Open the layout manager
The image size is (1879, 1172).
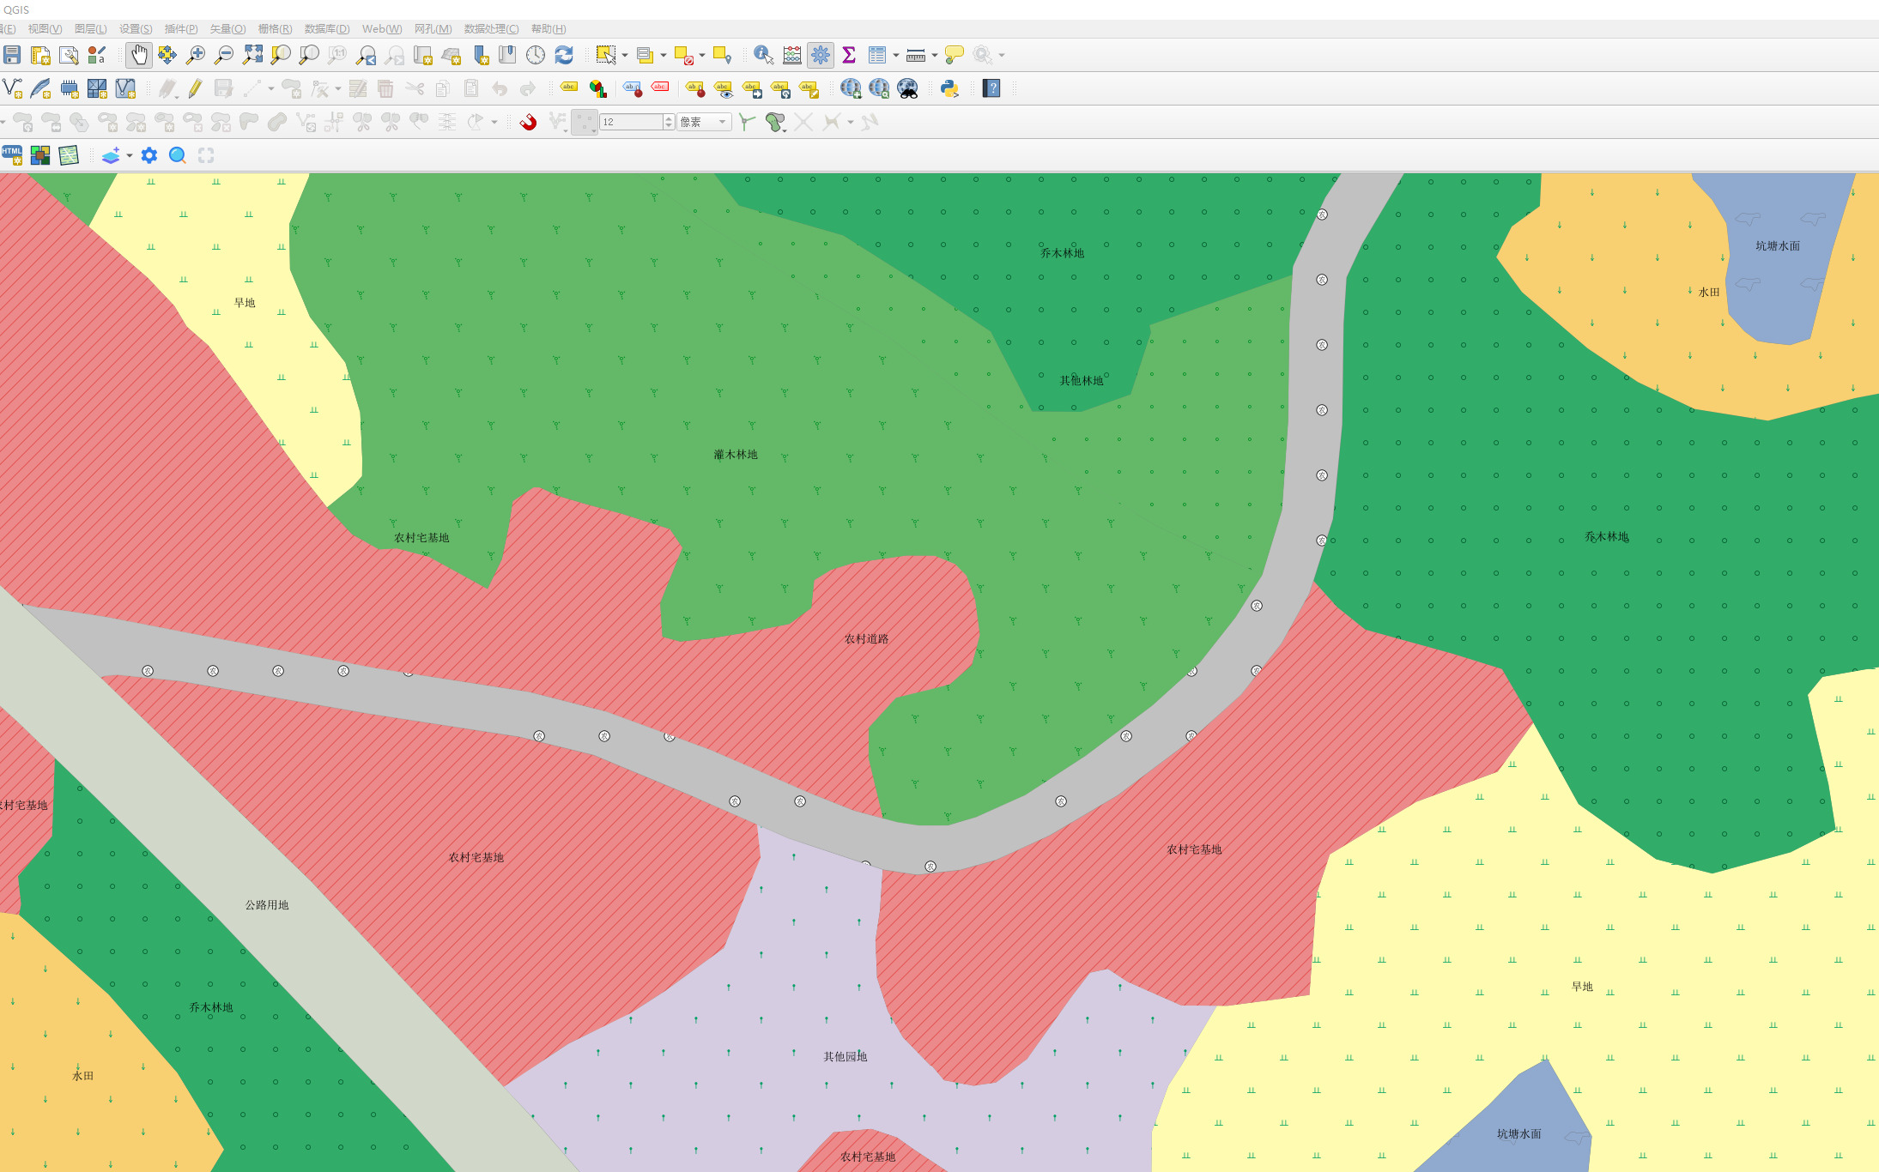pos(69,55)
